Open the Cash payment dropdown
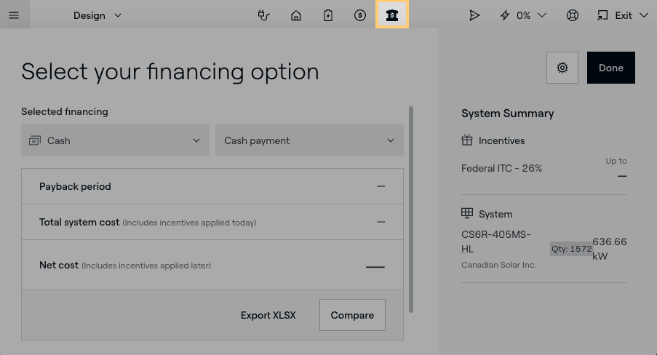This screenshot has height=355, width=657. 309,140
